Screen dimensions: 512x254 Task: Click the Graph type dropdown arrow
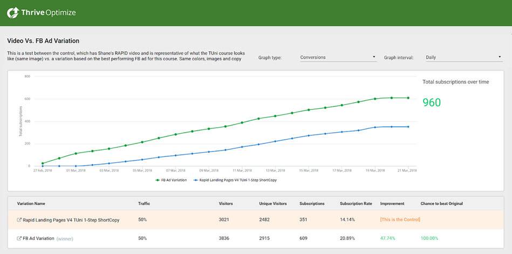[374, 57]
